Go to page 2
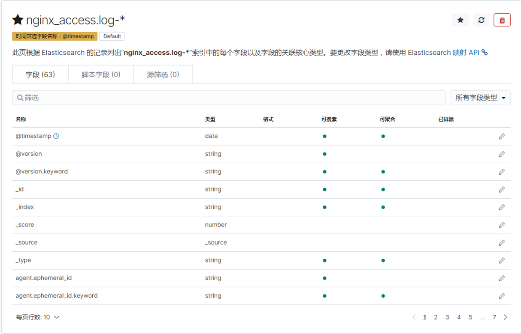The image size is (521, 334). point(436,317)
